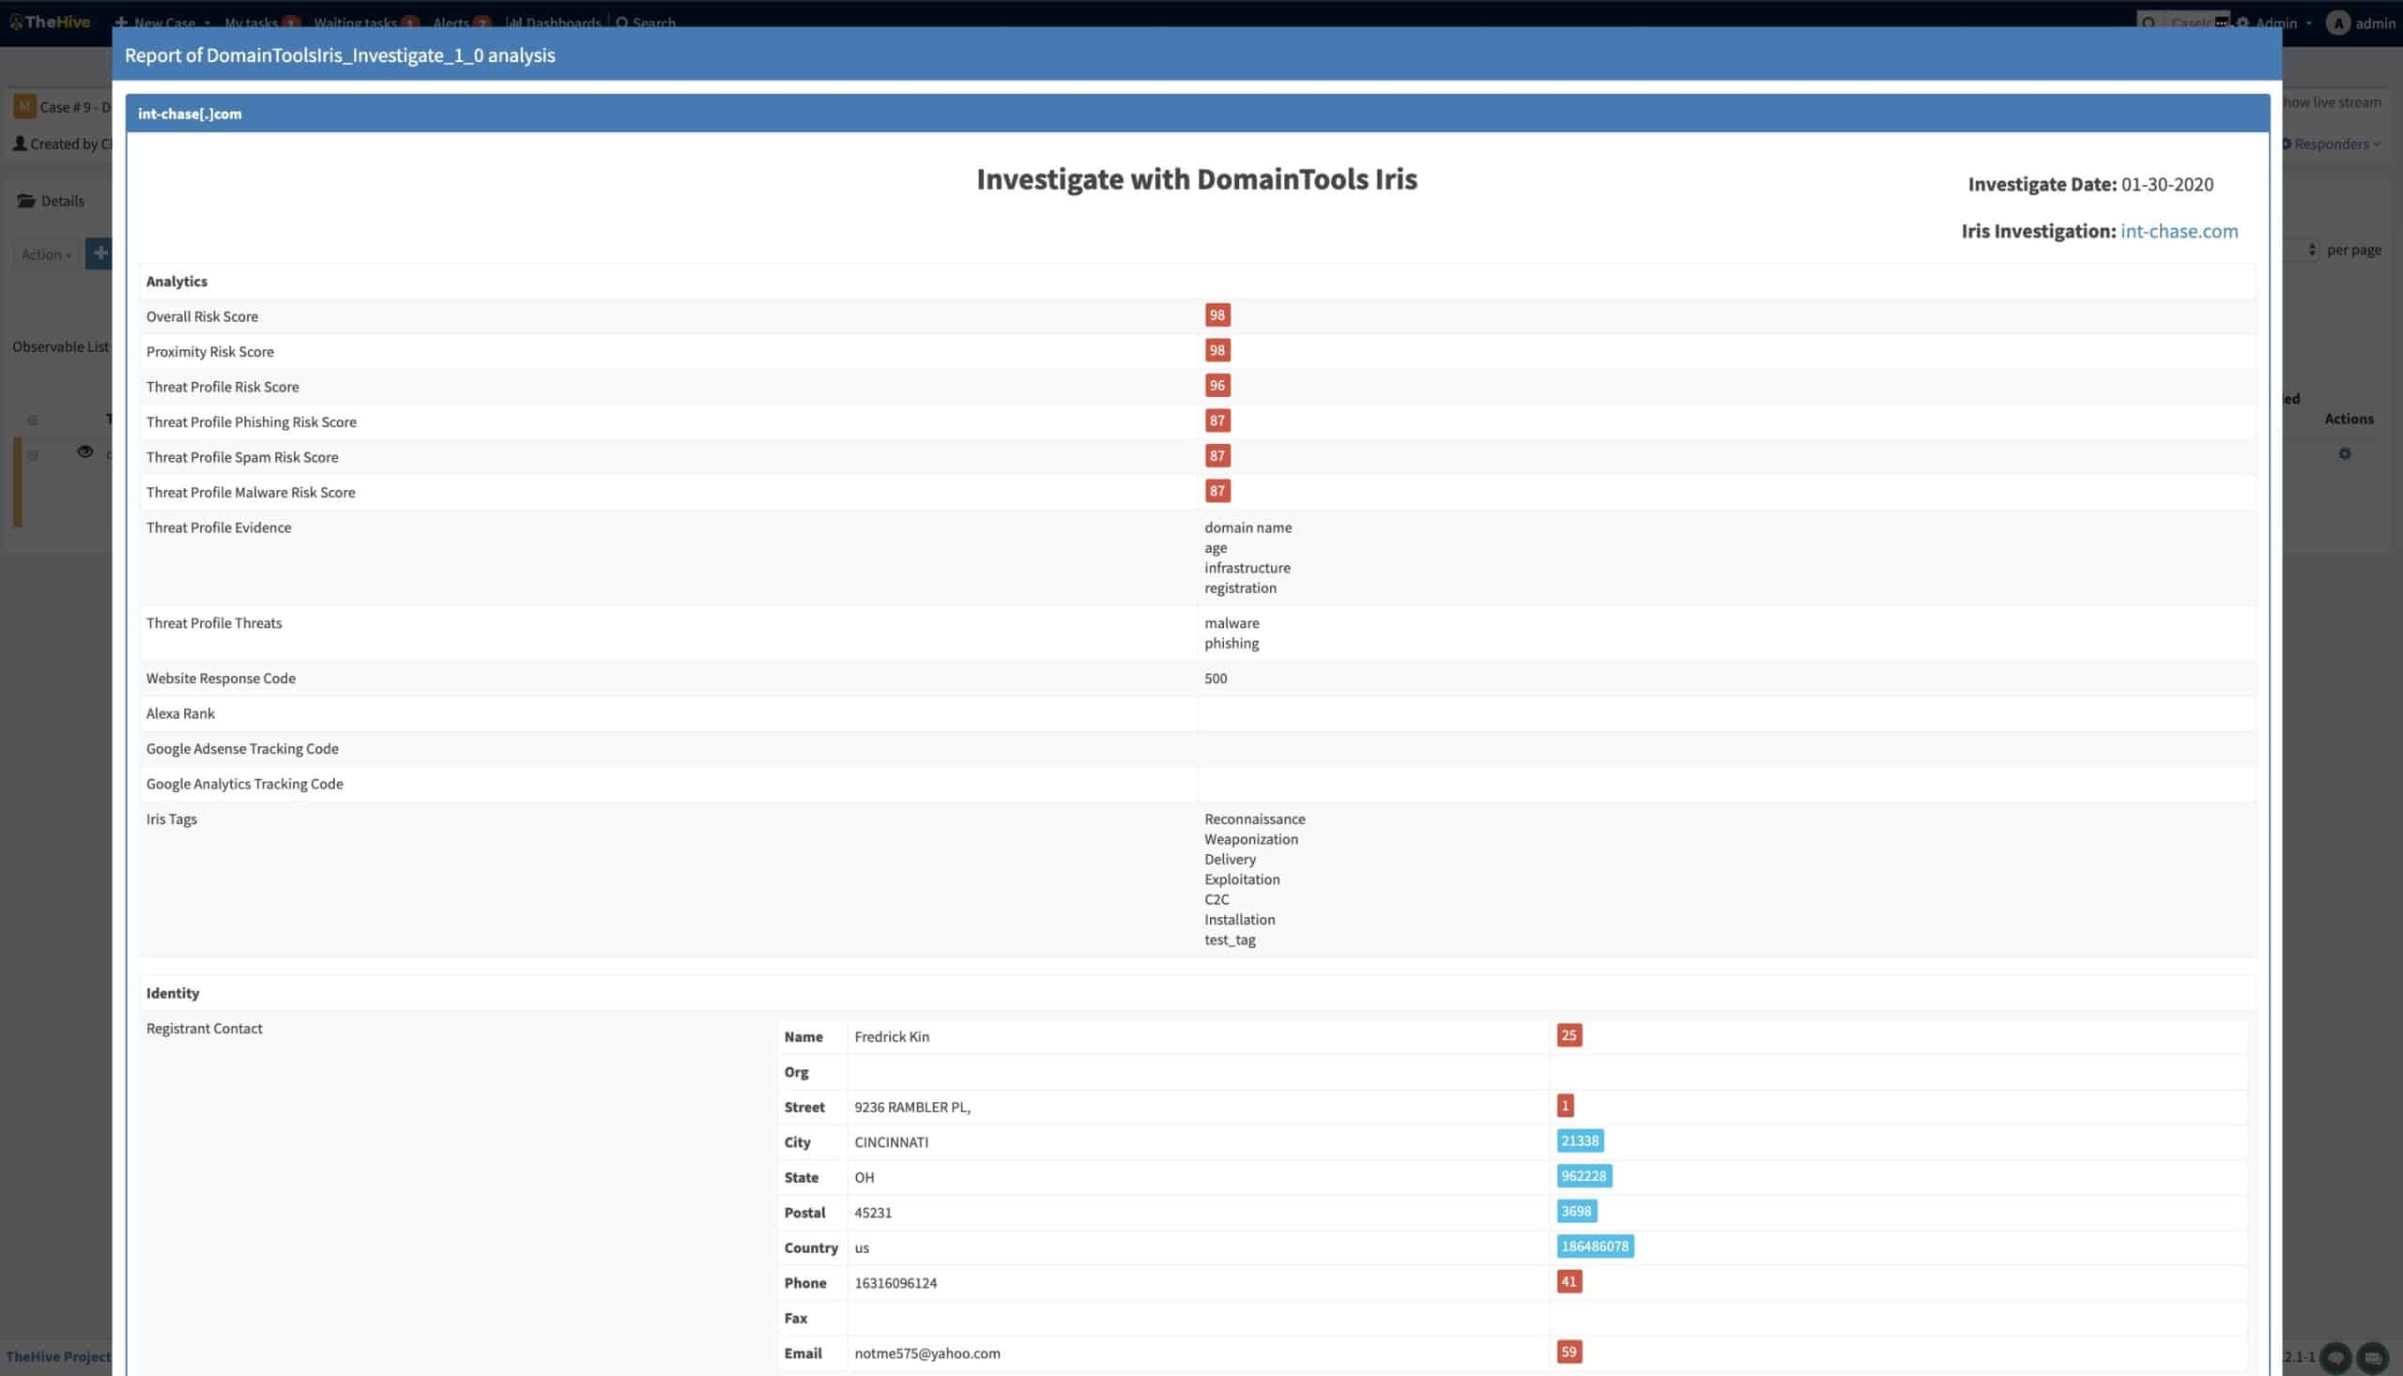The image size is (2403, 1376).
Task: Expand the Responders dropdown
Action: 2330,144
